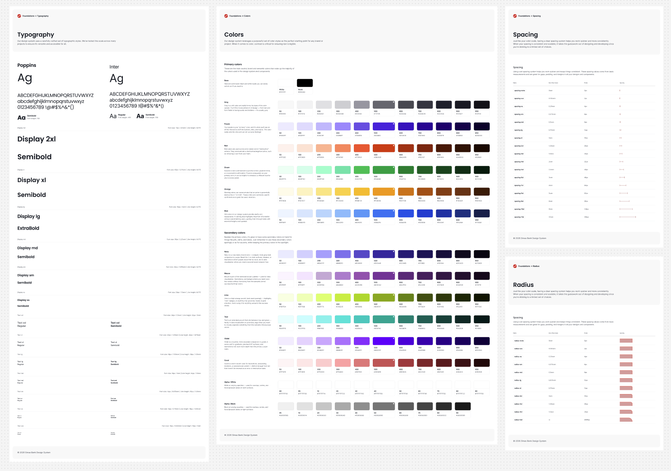The width and height of the screenshot is (671, 471).
Task: Open the 'Foundations → Typography' breadcrumb
Action: (x=36, y=16)
